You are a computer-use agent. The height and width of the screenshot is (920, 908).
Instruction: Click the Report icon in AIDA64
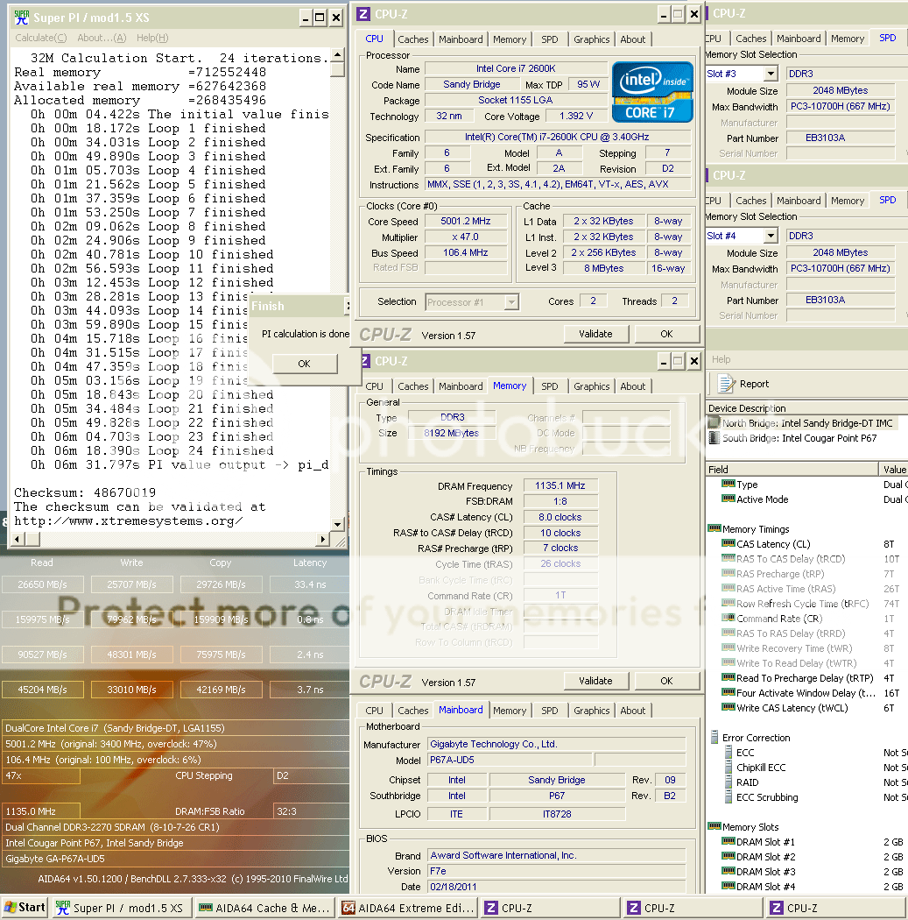(x=726, y=384)
